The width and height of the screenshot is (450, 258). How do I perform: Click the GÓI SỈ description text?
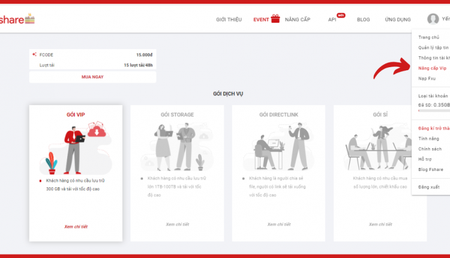coord(380,182)
